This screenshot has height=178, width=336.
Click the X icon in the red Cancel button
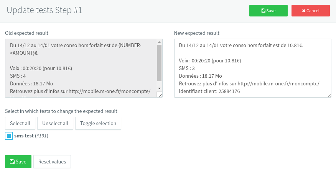click(x=304, y=11)
